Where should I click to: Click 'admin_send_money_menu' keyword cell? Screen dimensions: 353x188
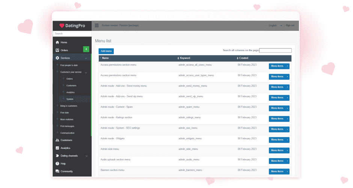pyautogui.click(x=193, y=86)
